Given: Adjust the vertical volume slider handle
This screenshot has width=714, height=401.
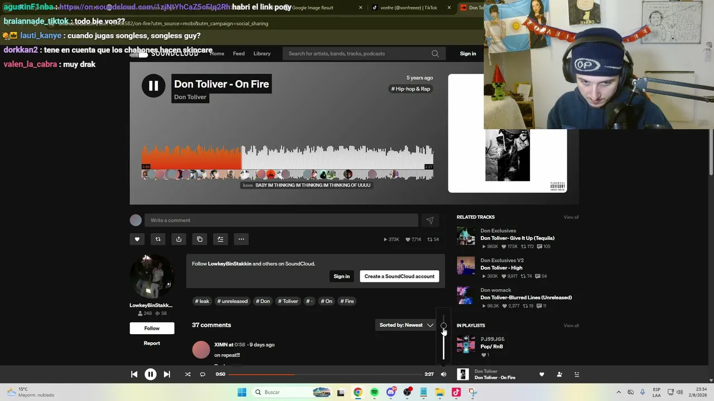Looking at the screenshot, I should pos(443,326).
